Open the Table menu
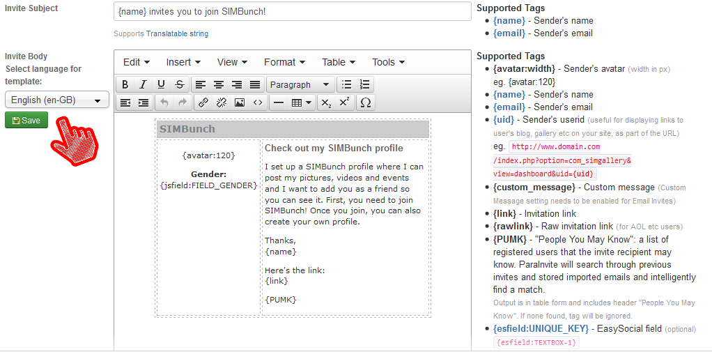This screenshot has width=712, height=352. pyautogui.click(x=339, y=62)
